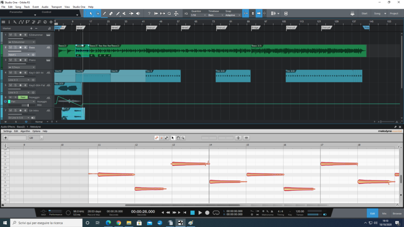Solo the Piano track
This screenshot has width=404, height=227.
pyautogui.click(x=15, y=60)
